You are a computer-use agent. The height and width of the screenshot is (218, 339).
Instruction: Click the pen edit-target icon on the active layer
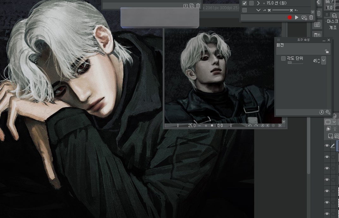(333, 146)
